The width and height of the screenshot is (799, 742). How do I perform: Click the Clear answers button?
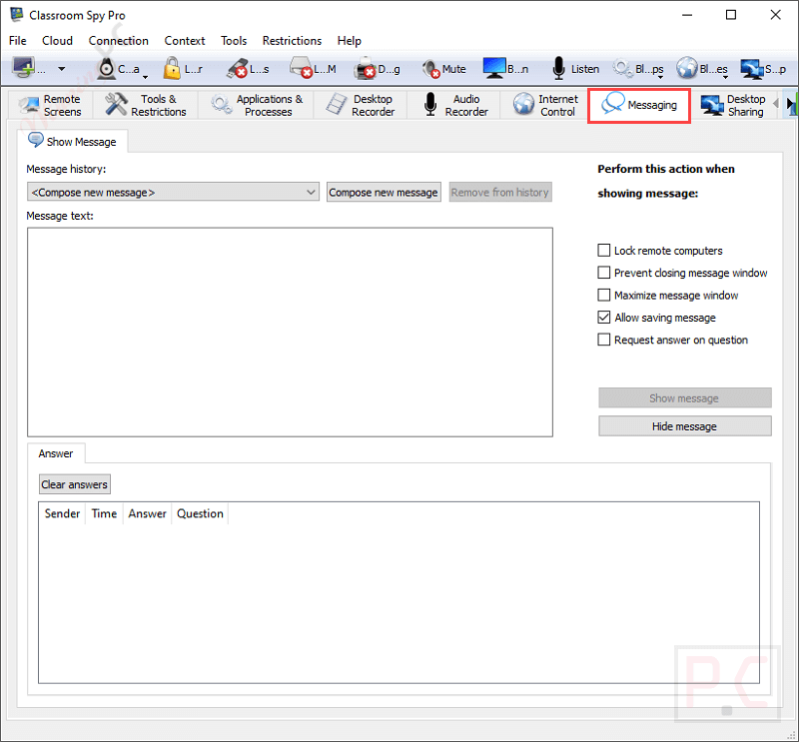point(74,483)
